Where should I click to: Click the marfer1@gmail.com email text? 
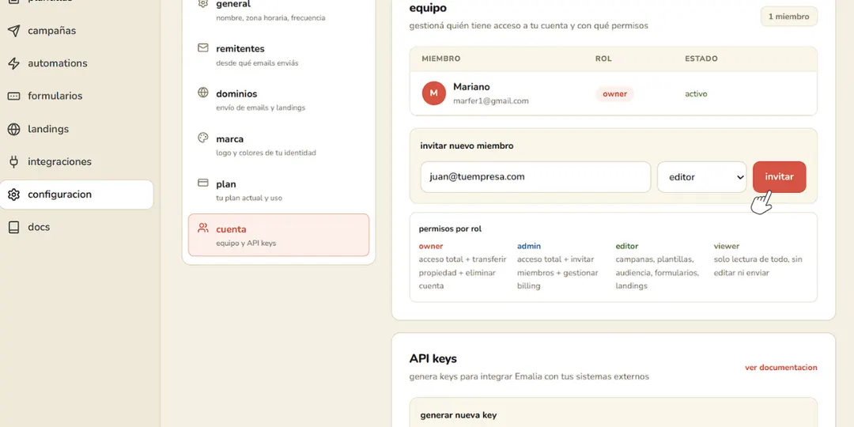pyautogui.click(x=491, y=100)
